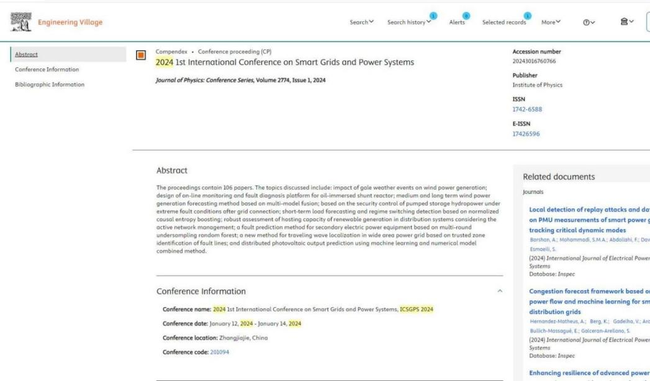Image resolution: width=650 pixels, height=381 pixels.
Task: Click the Engineering Village tree logo
Action: pos(20,22)
